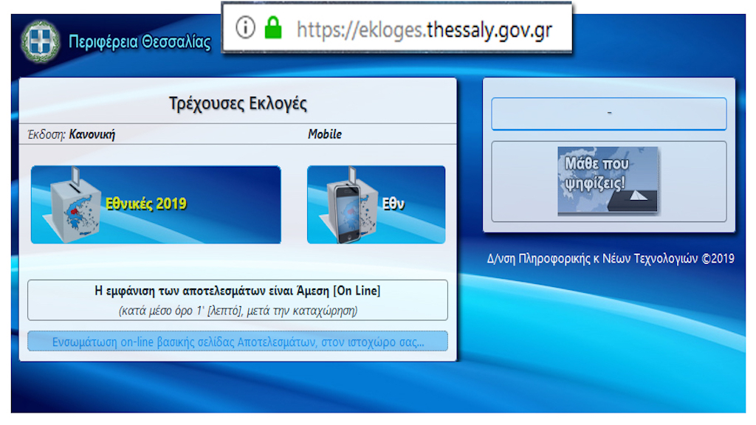Click the Ενσωμάτωση on-line βασικής σελίδας link

click(238, 342)
